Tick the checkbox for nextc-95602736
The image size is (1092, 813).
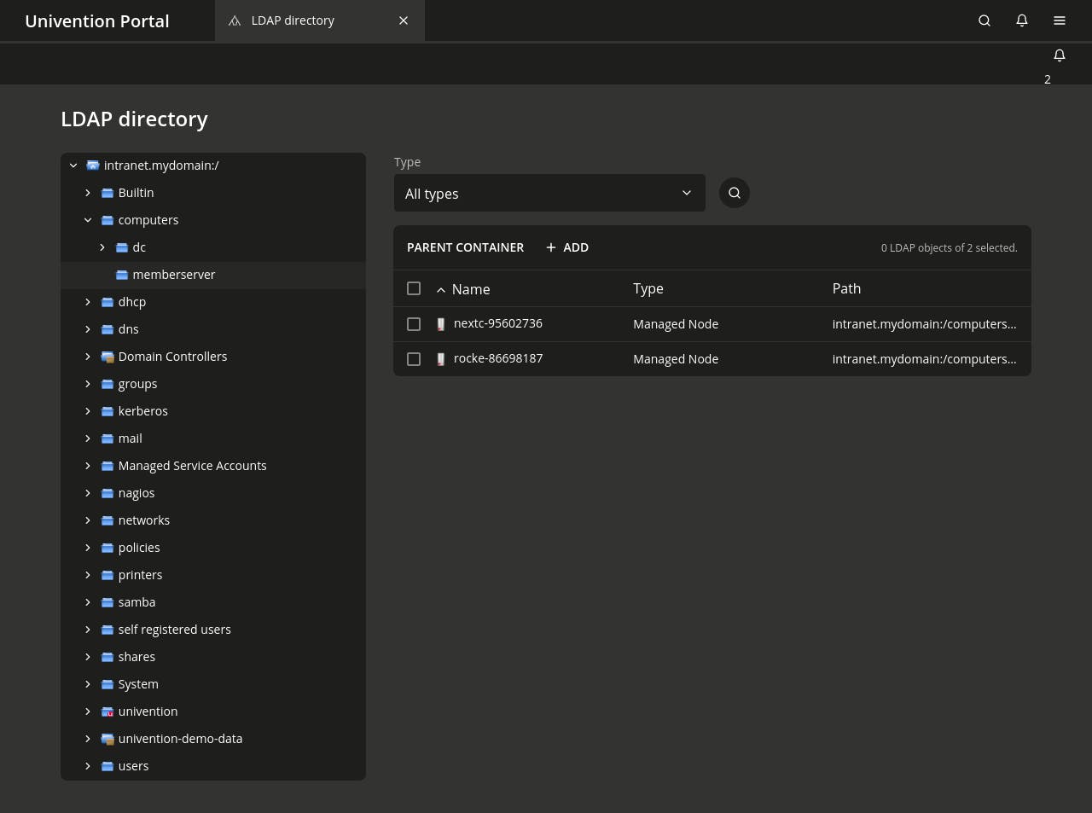click(414, 324)
